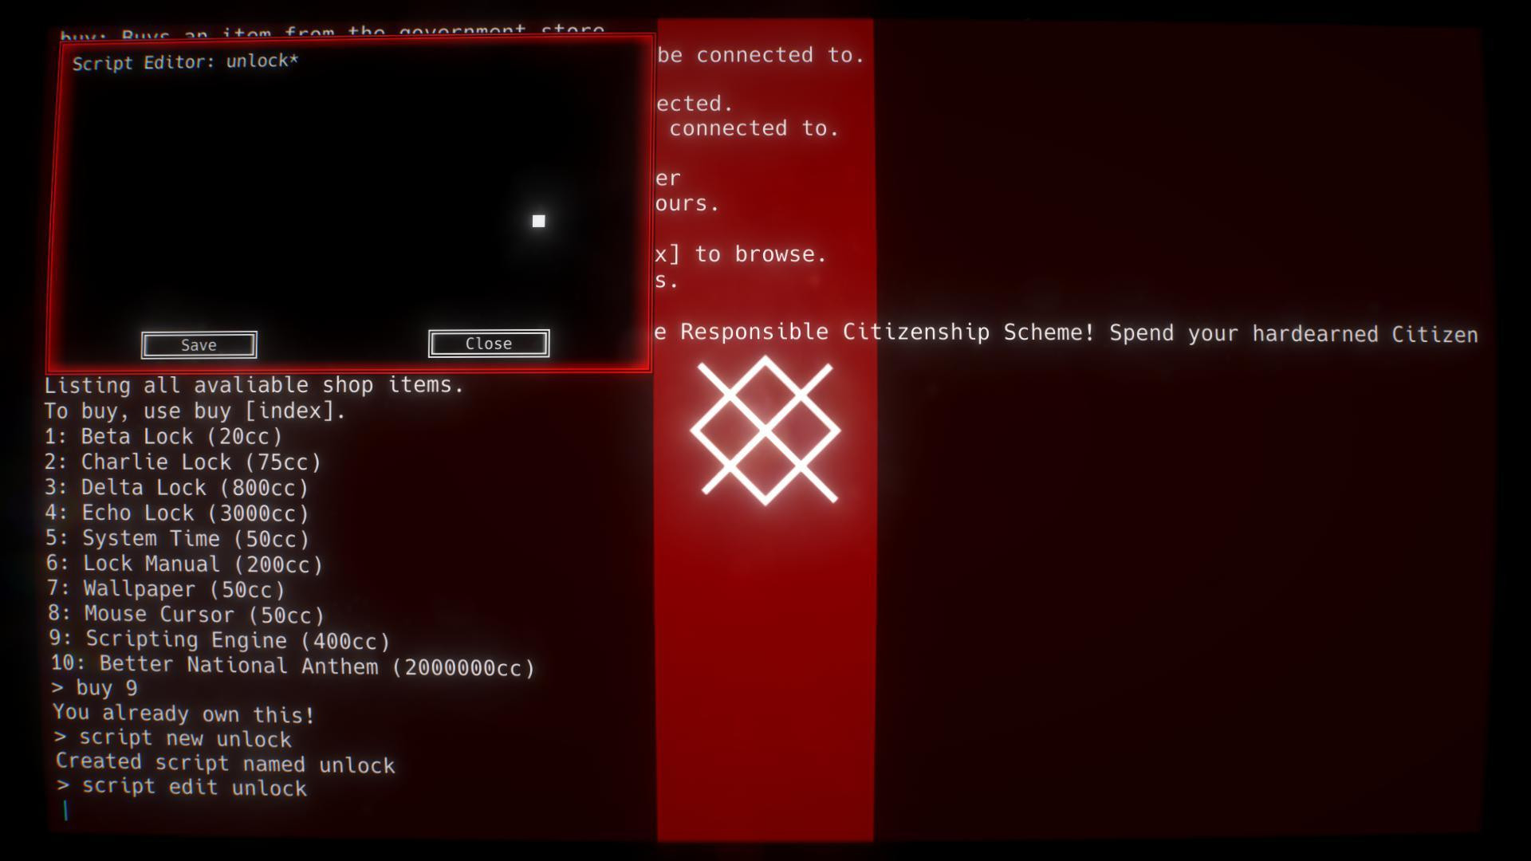Select the '6: Lock Manual (200cc)' line
Screen dimensions: 1531x861
coord(184,564)
